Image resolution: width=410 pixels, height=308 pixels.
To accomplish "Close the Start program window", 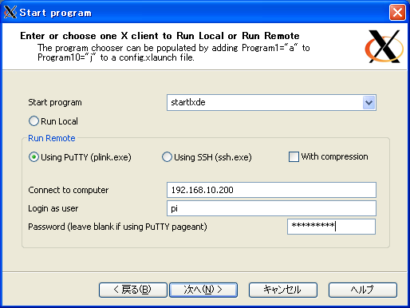I will (x=397, y=12).
